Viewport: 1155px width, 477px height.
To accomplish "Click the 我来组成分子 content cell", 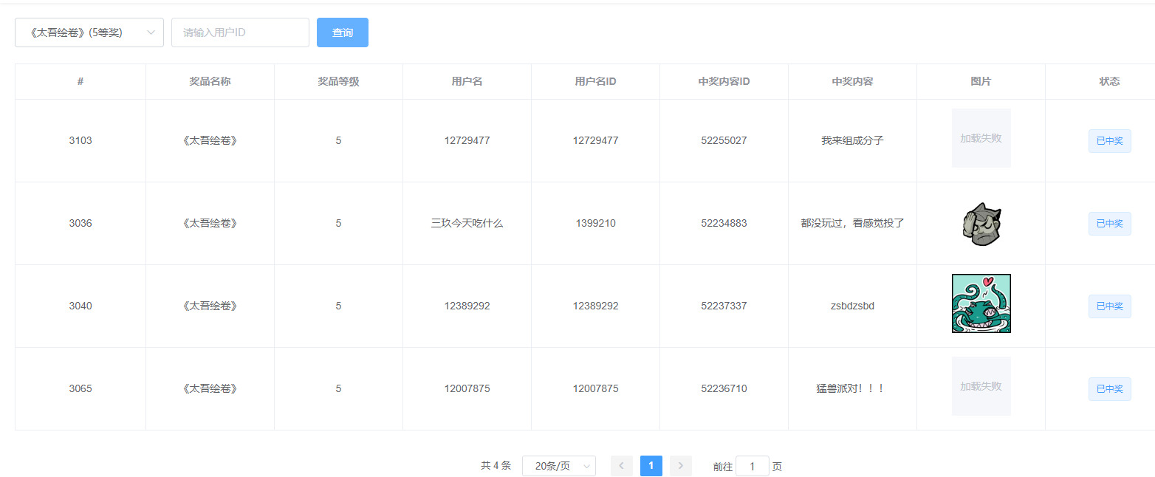I will (x=852, y=140).
